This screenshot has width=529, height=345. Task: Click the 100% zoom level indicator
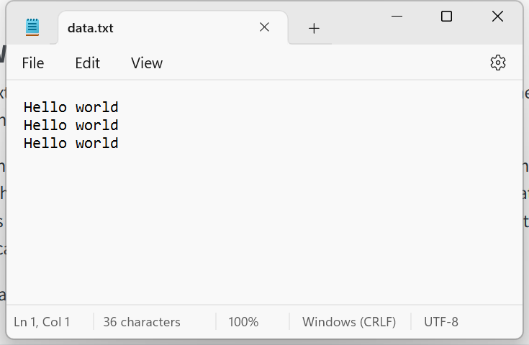(x=243, y=322)
